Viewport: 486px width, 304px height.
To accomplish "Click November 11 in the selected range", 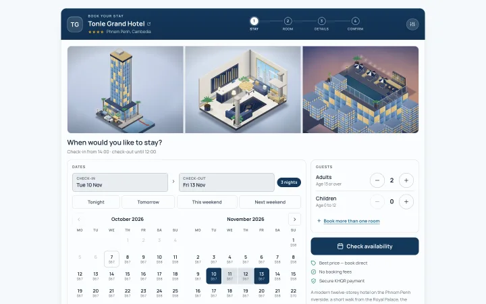I will point(230,276).
